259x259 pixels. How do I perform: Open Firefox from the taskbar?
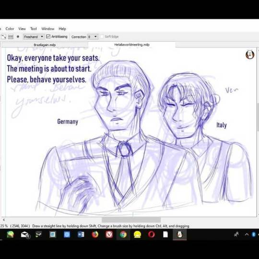tap(95, 235)
